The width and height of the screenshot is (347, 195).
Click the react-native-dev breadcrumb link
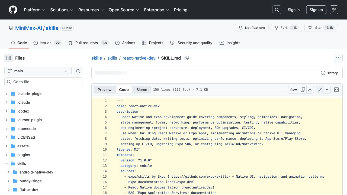point(139,58)
